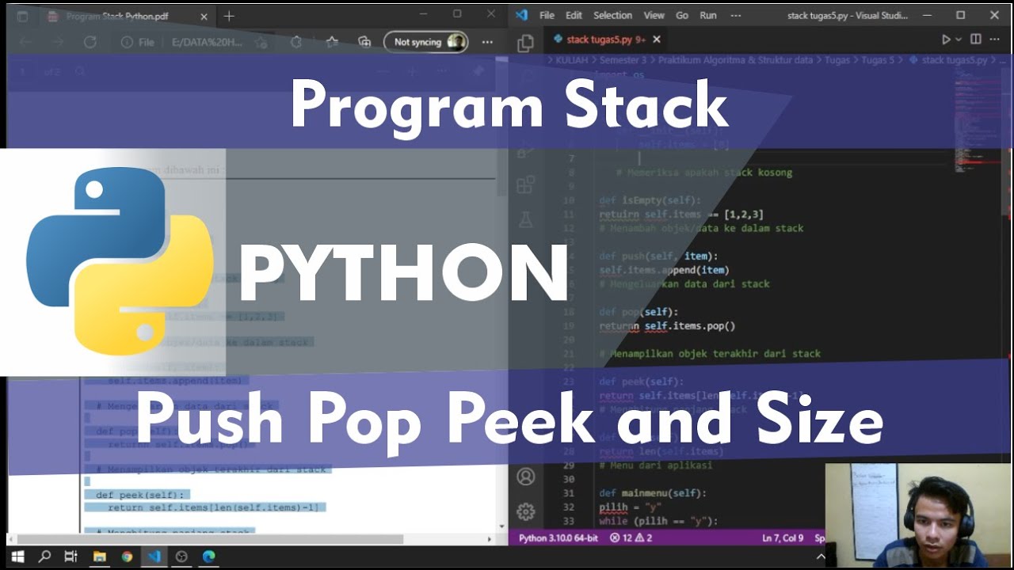
Task: Close the Program Stack Python.pdf browser tab
Action: tap(204, 16)
